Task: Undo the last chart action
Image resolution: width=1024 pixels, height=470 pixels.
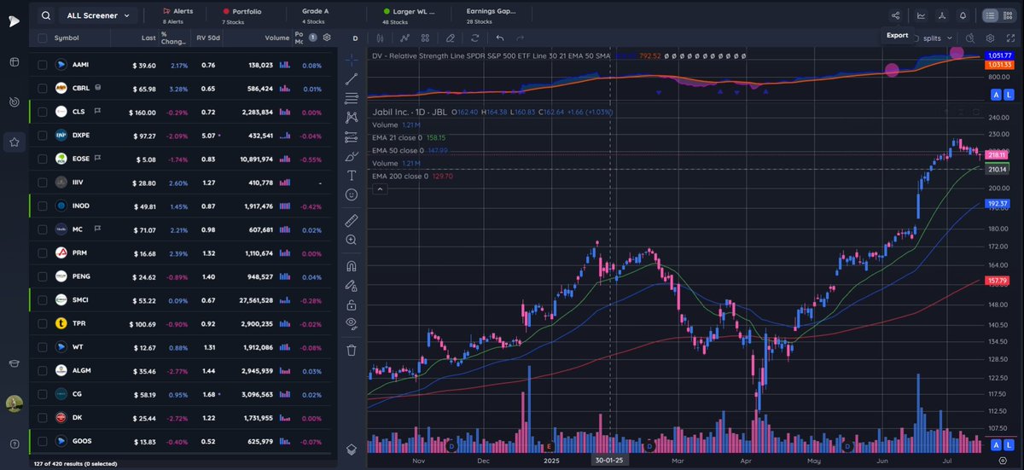Action: pyautogui.click(x=500, y=38)
